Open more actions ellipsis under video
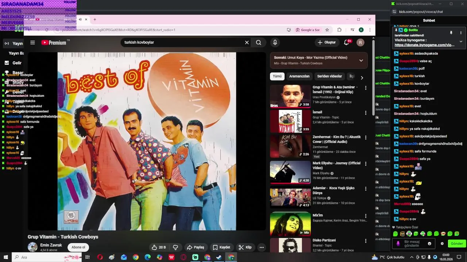 point(262,247)
